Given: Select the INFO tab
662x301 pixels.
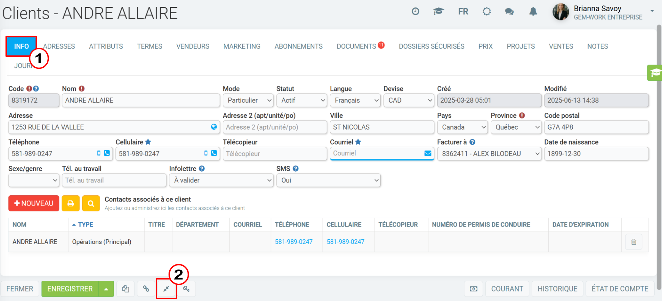Looking at the screenshot, I should (x=21, y=46).
